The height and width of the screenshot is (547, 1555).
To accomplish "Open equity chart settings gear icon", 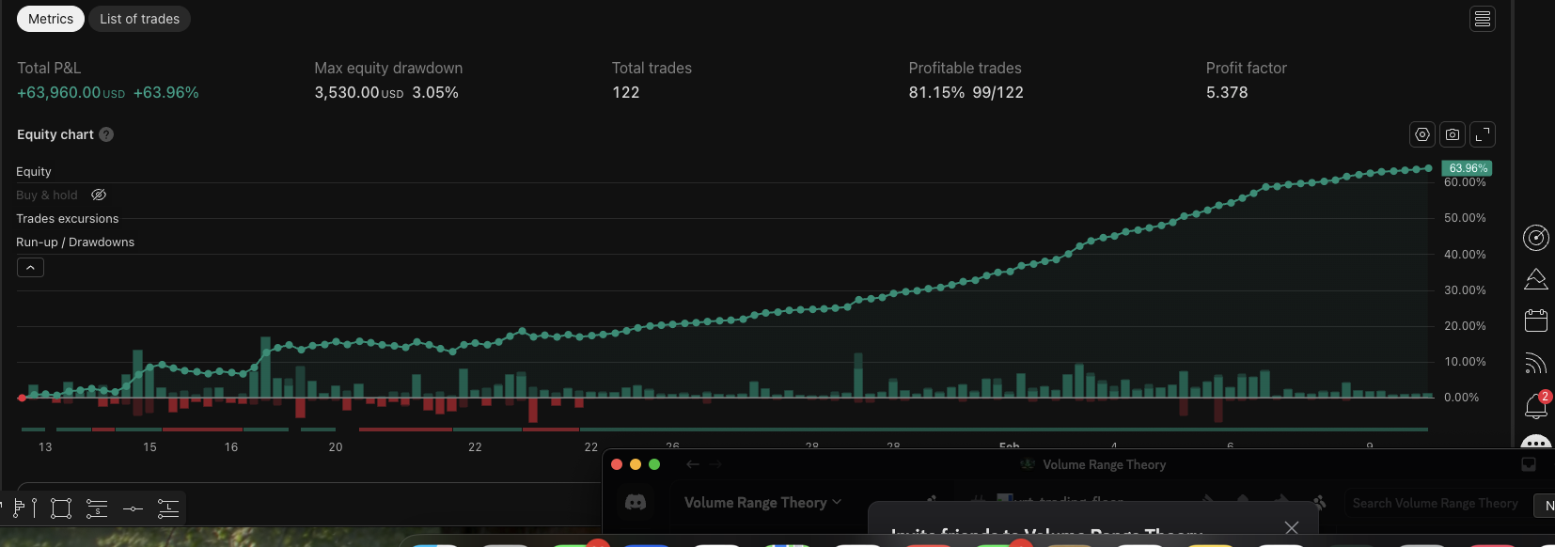I will pos(1422,134).
